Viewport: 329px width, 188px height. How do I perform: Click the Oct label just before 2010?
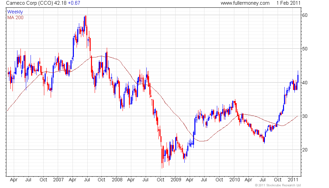coord(219,180)
